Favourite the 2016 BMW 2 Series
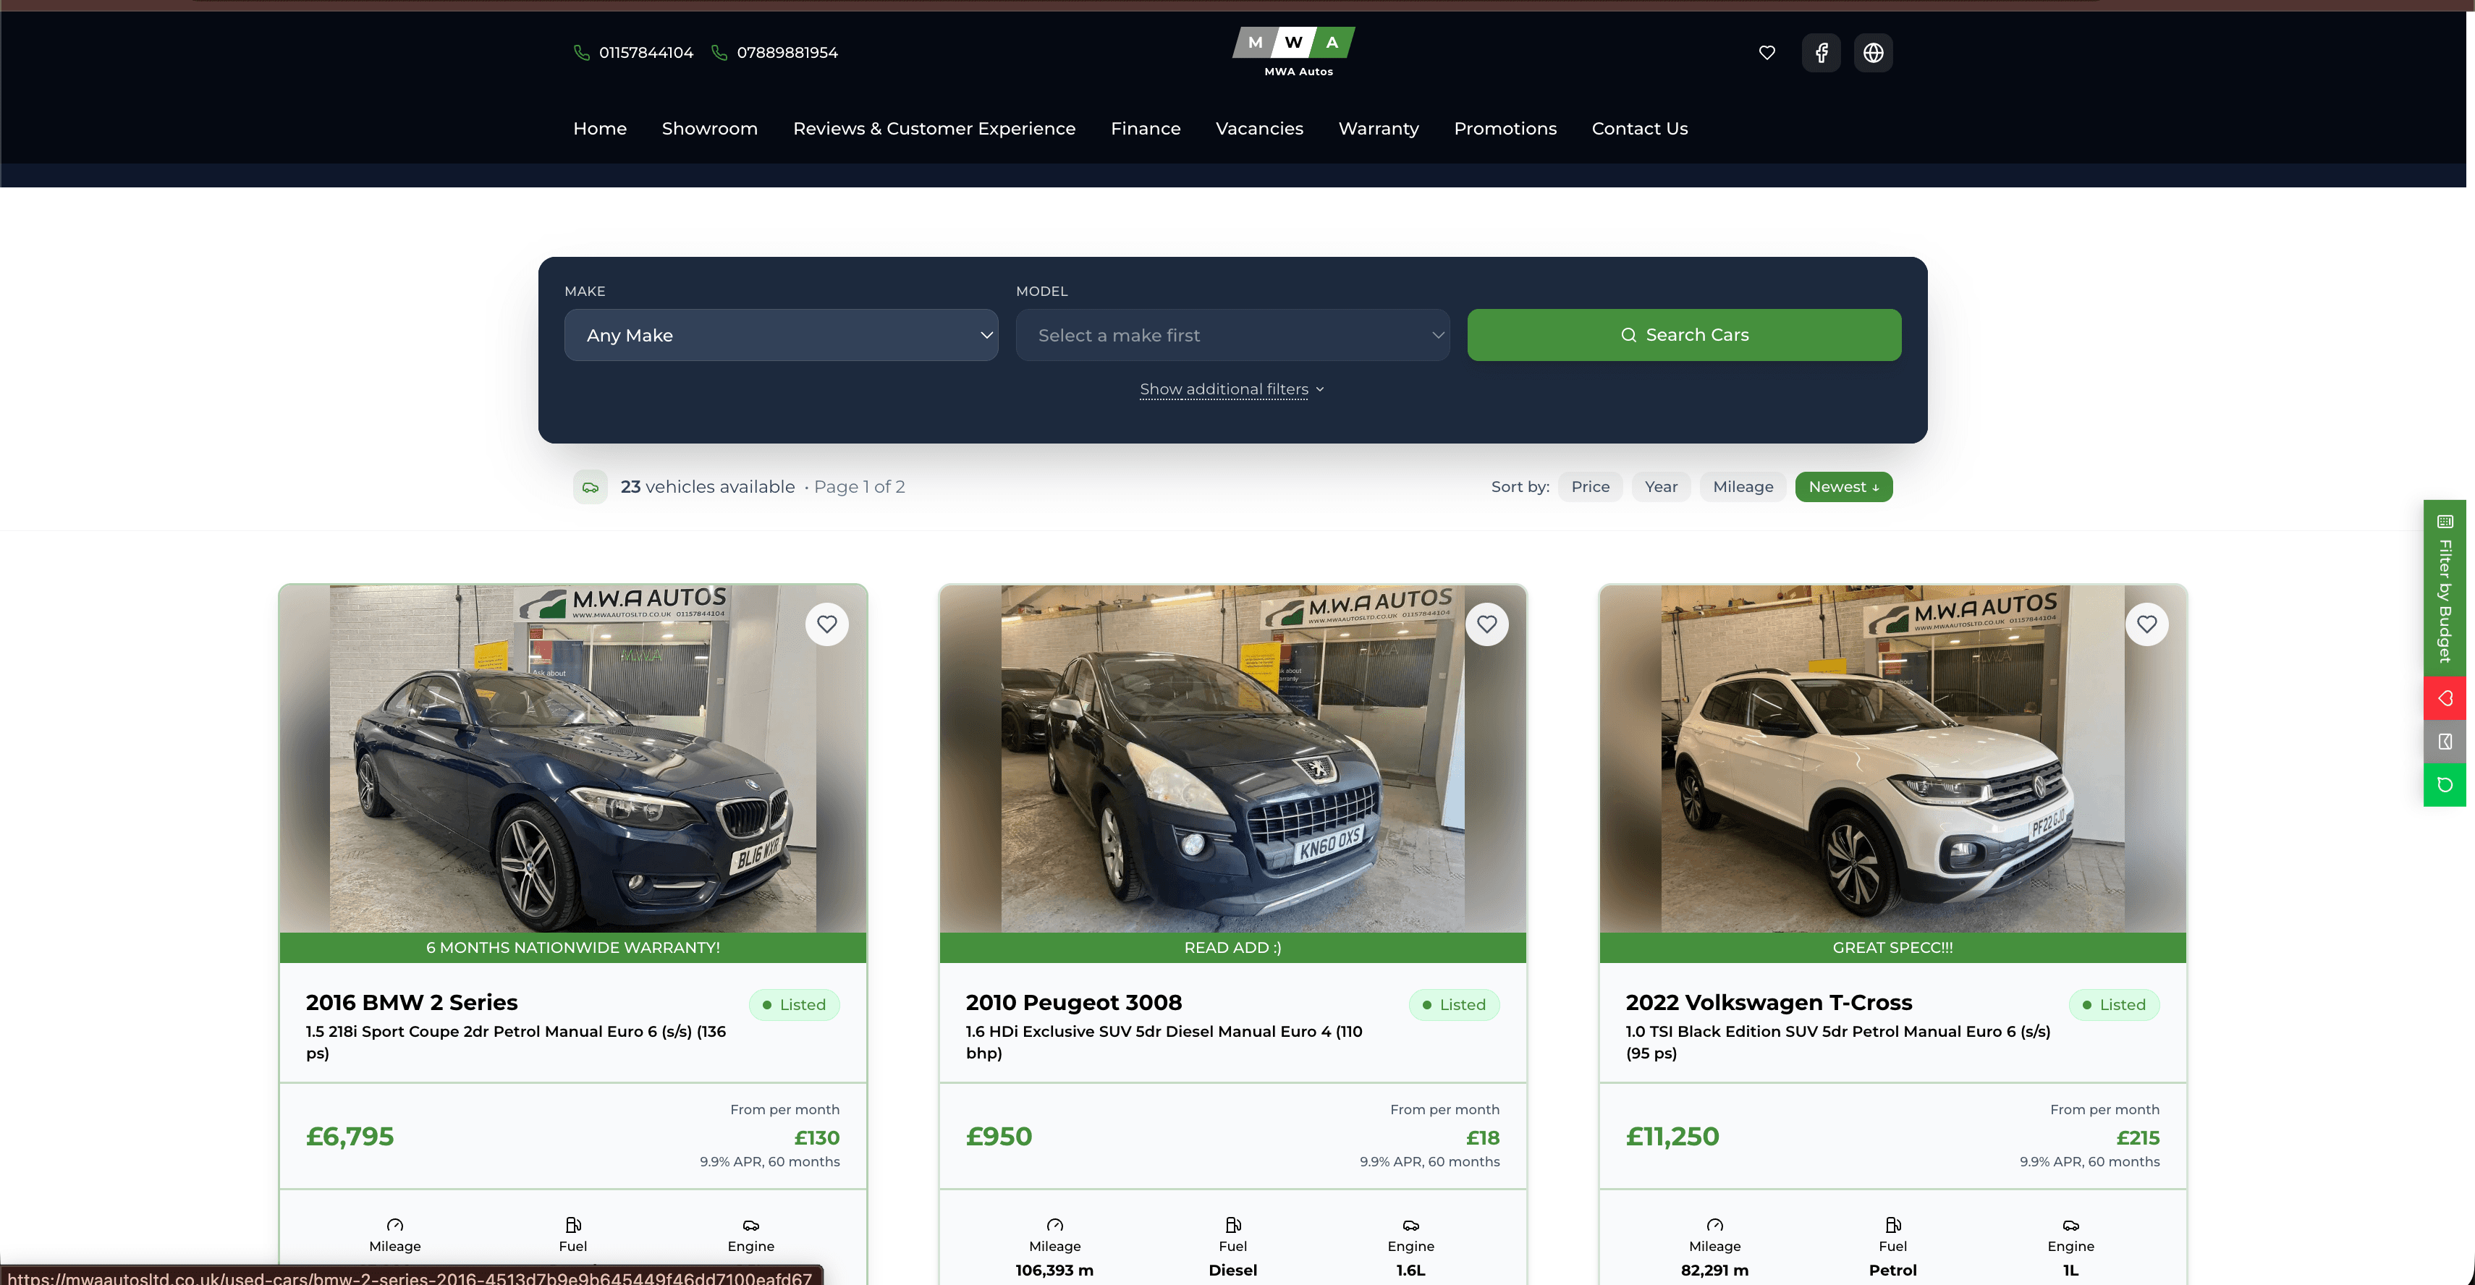 point(827,624)
